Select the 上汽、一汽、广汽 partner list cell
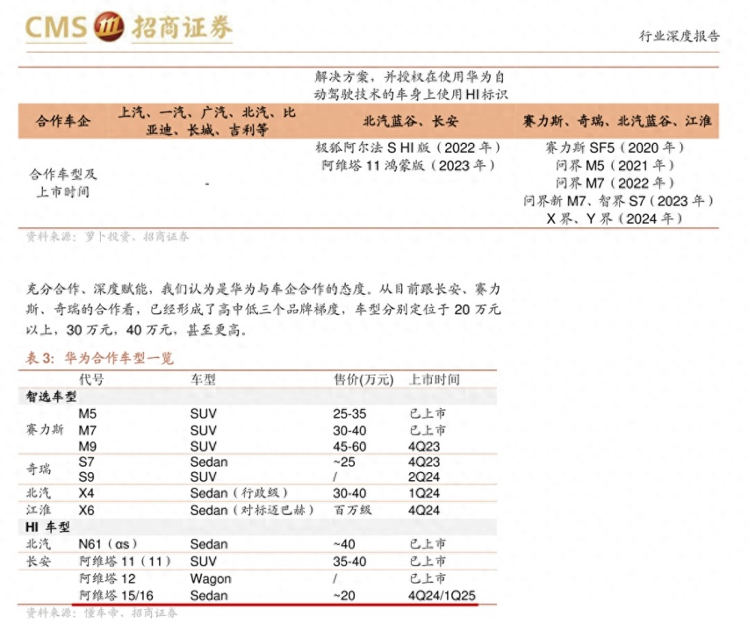 207,121
